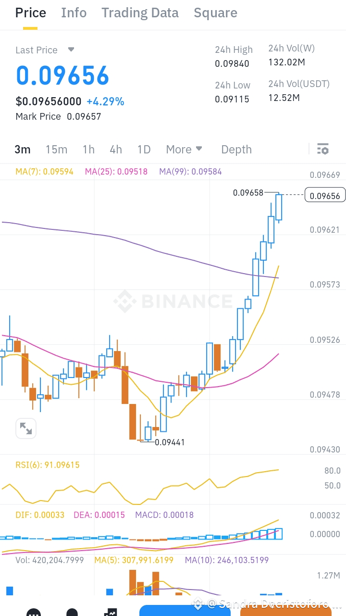The image size is (346, 616).
Task: Expand the More timeframe options menu
Action: point(184,149)
